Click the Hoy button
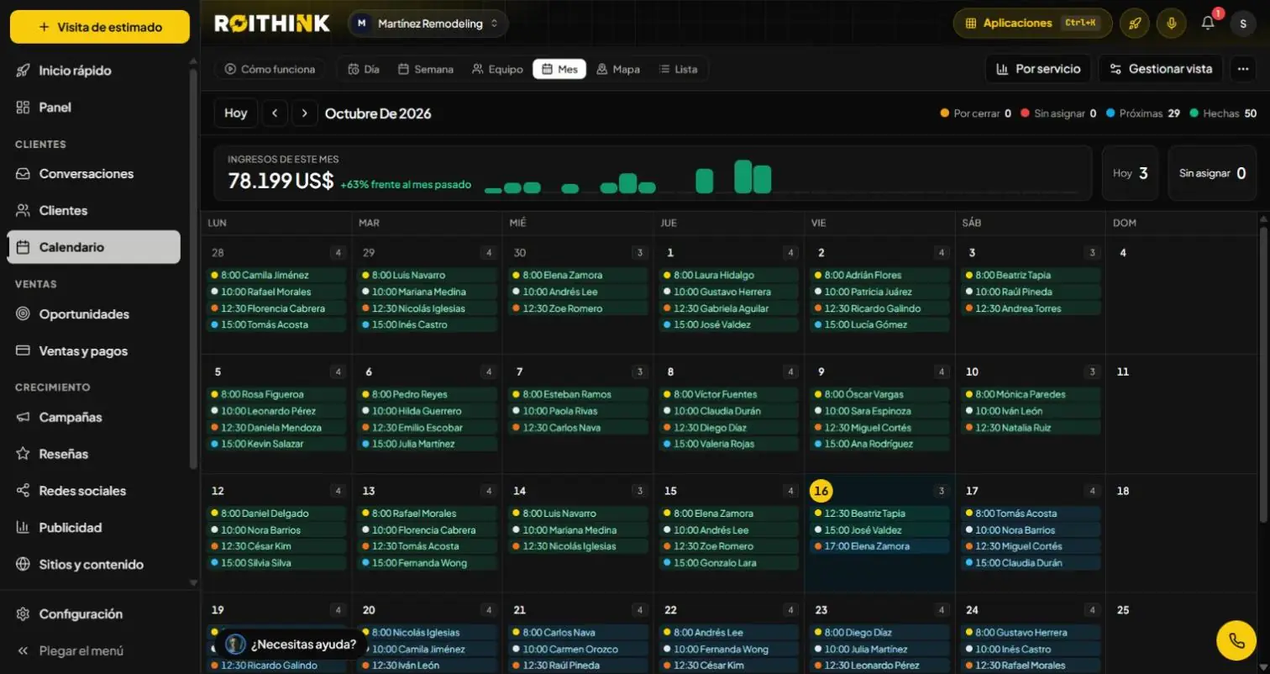The image size is (1270, 674). pyautogui.click(x=236, y=113)
